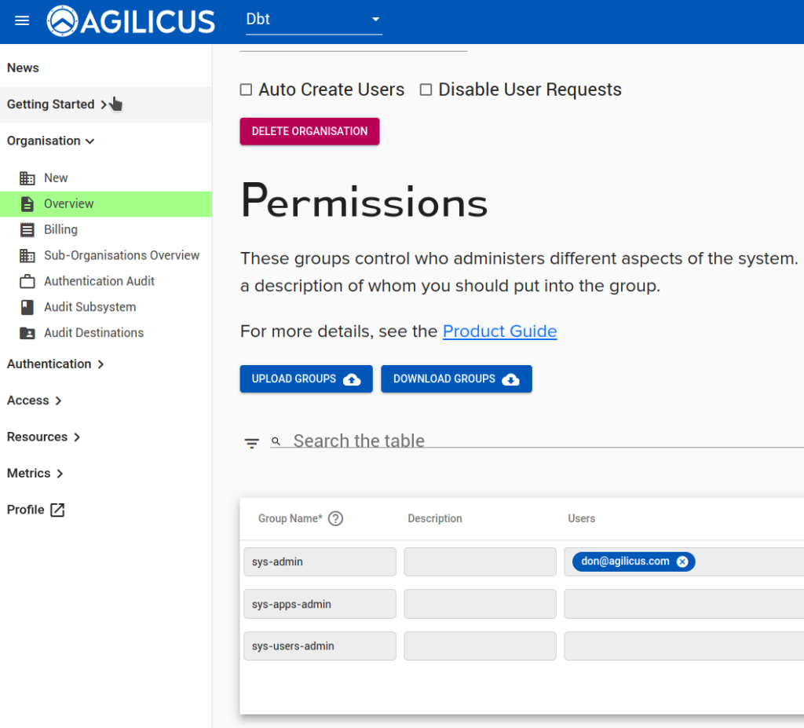
Task: Select the News menu item
Action: click(24, 68)
